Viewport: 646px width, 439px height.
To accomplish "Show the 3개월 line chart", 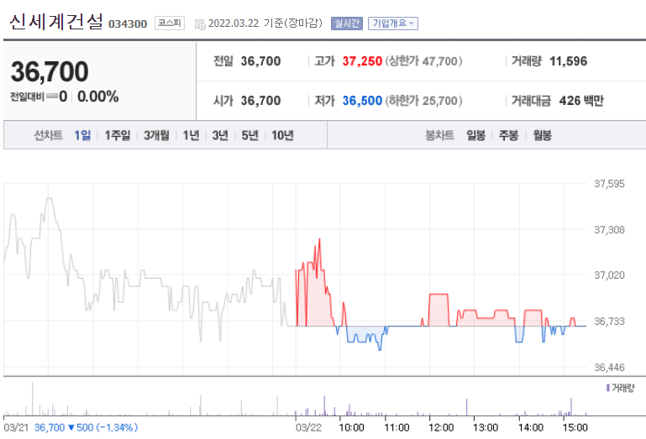I will tap(156, 135).
